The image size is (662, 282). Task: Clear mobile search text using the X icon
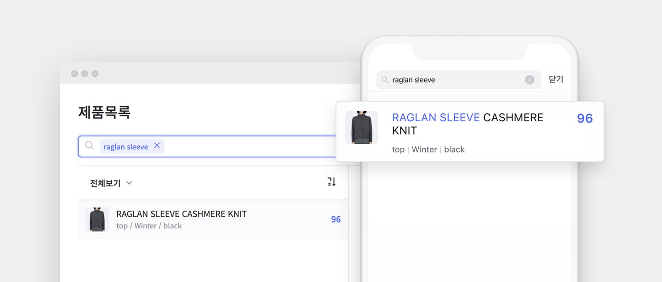click(530, 79)
